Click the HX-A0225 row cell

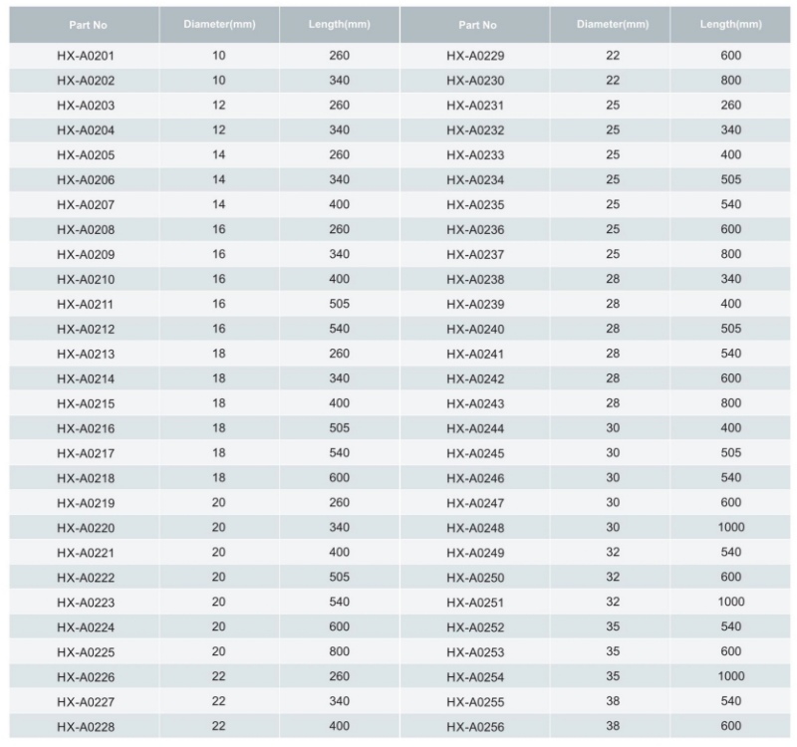(86, 652)
